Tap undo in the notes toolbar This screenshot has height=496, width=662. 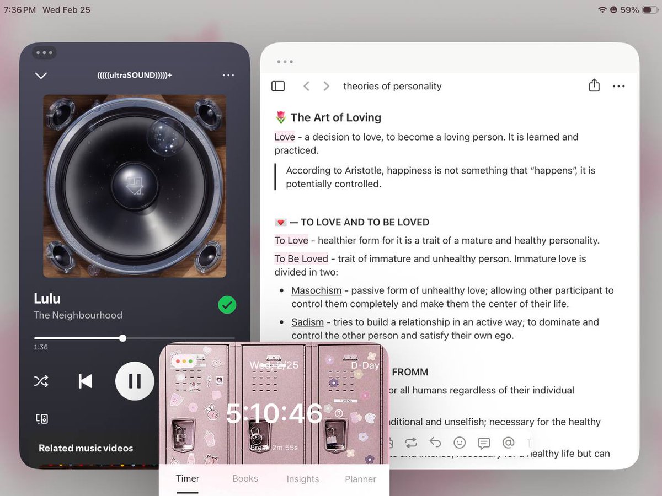click(435, 443)
